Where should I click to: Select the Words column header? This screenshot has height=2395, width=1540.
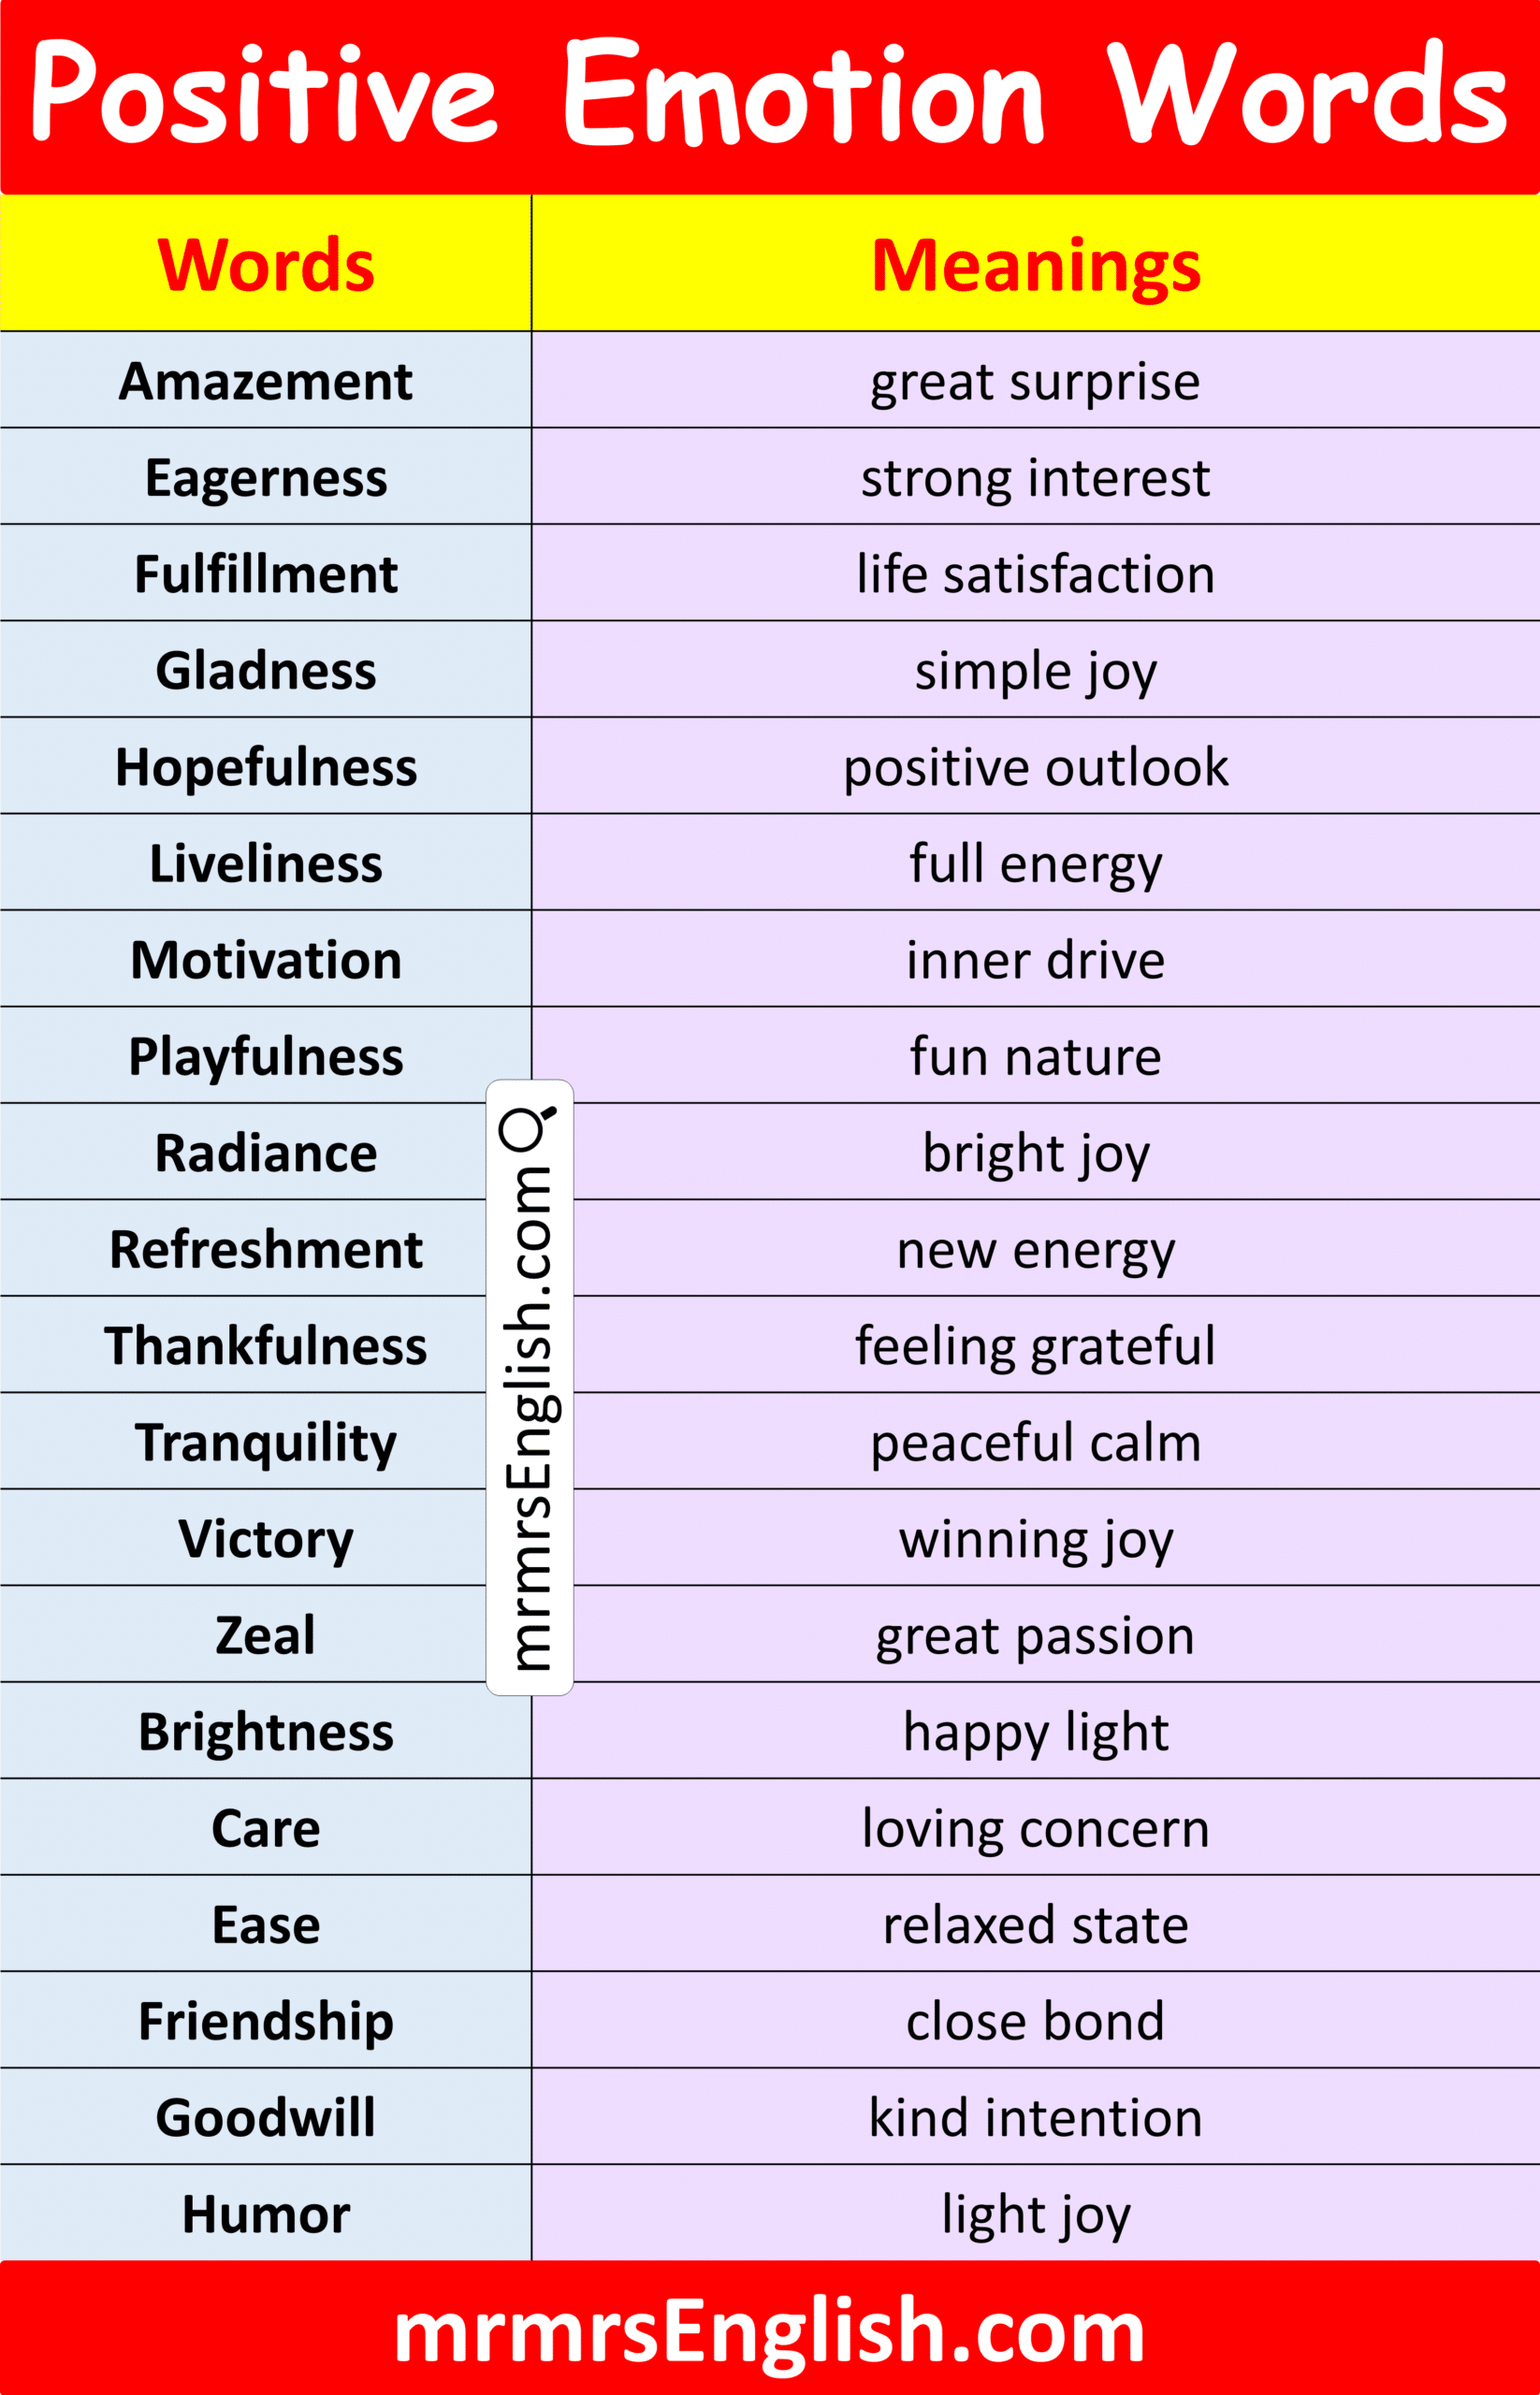[x=266, y=265]
